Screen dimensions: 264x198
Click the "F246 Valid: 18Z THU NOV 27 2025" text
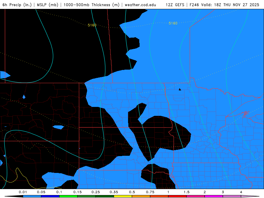(x=224, y=5)
